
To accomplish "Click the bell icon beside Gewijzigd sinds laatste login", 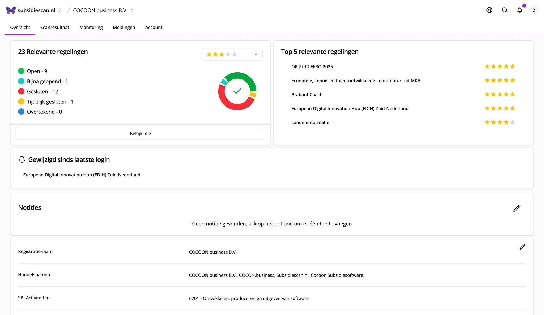I will click(x=22, y=159).
